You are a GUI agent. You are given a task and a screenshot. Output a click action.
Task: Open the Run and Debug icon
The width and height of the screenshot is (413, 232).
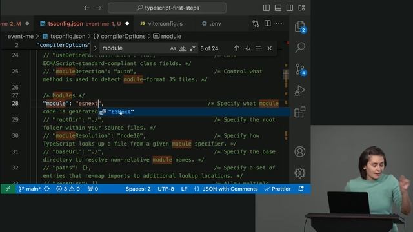[300, 90]
